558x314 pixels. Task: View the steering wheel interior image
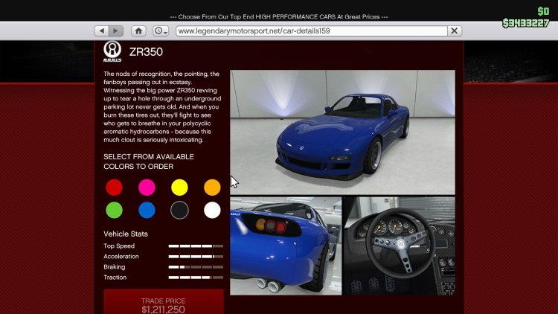pos(399,246)
